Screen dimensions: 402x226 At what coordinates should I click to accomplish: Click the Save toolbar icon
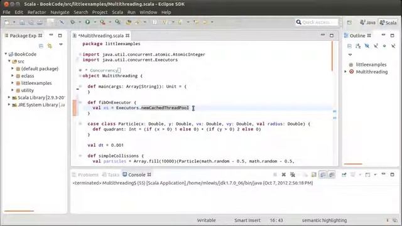point(23,23)
